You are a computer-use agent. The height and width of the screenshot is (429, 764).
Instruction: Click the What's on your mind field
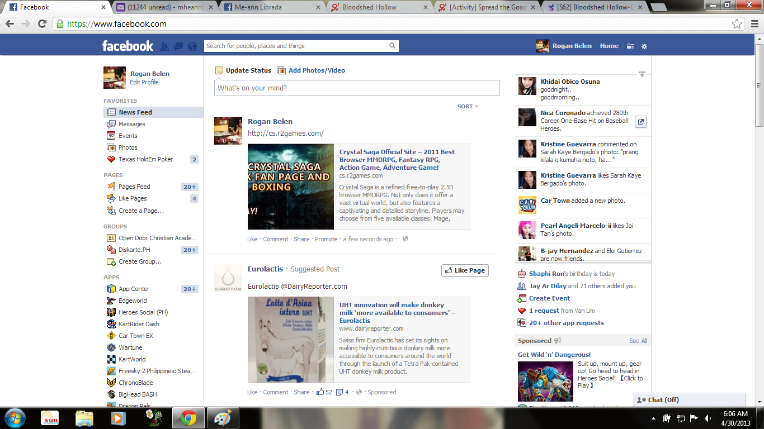(357, 88)
